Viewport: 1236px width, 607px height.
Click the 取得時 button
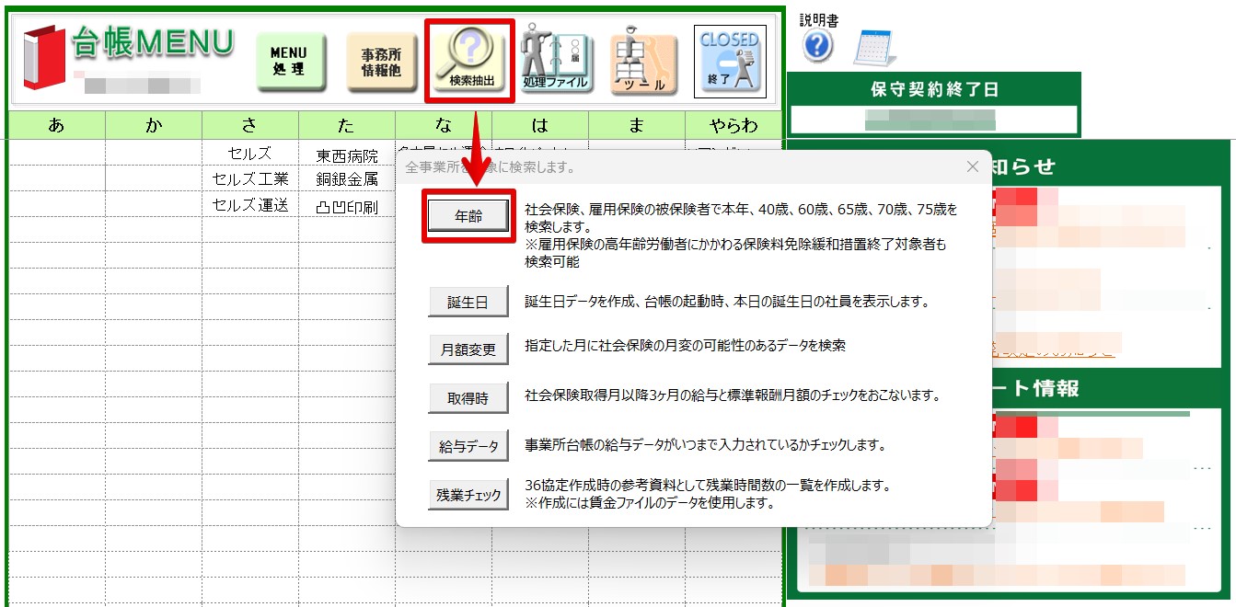click(468, 398)
